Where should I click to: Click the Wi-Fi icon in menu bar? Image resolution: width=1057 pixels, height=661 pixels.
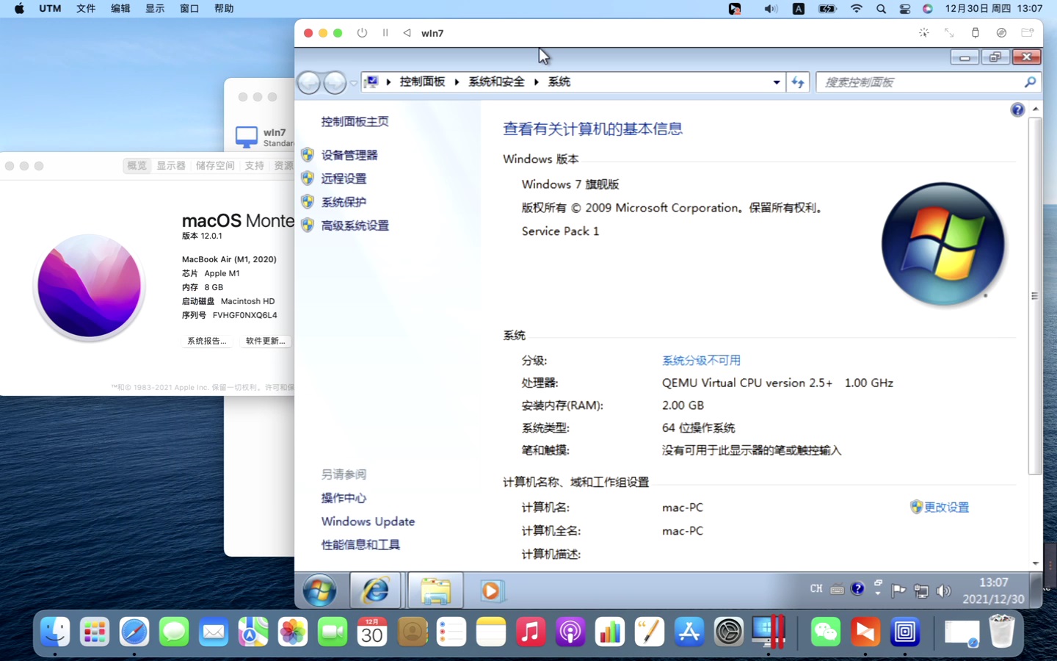[x=857, y=9]
